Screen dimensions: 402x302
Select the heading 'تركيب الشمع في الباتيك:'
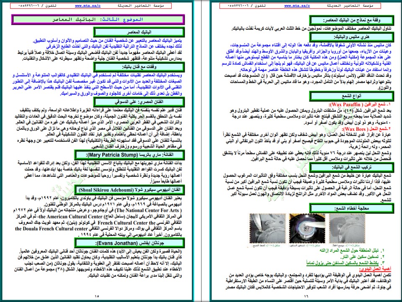351,167
